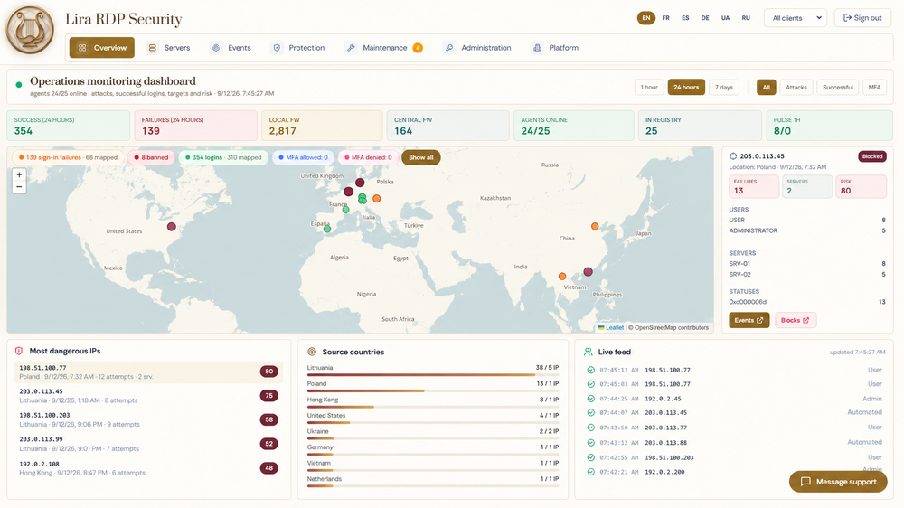Screen dimensions: 904x508
Task: Click the Lira lyre logo
Action: point(30,31)
